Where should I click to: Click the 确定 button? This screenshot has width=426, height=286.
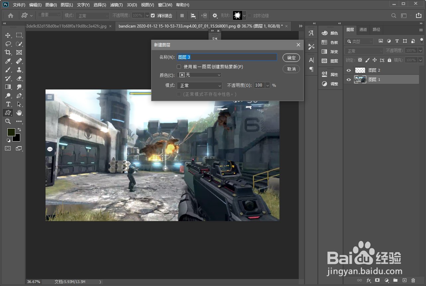[x=291, y=58]
